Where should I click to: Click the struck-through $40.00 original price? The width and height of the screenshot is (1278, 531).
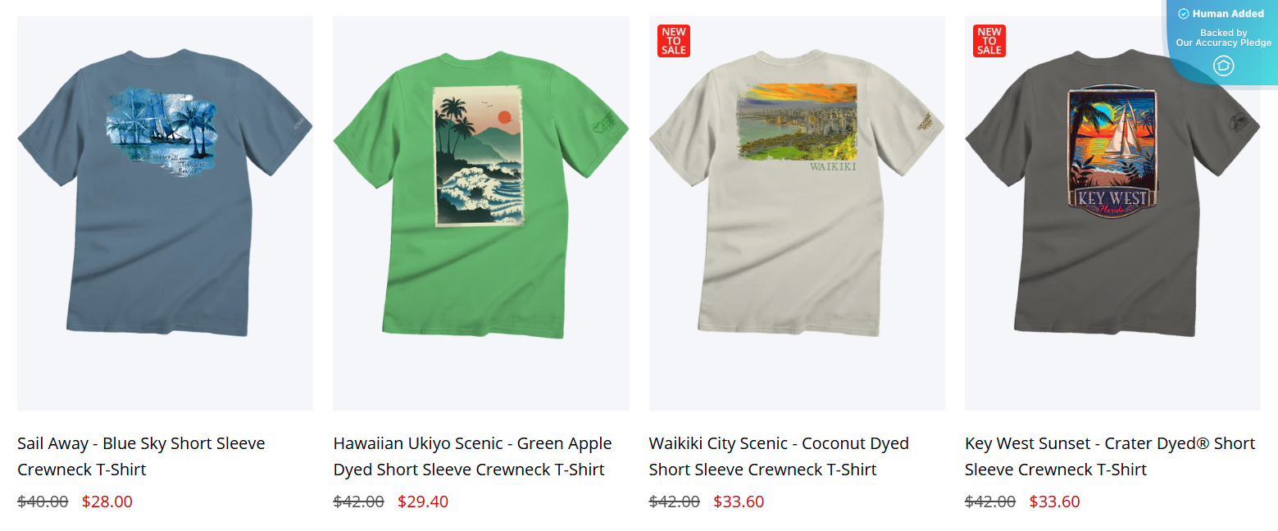[x=43, y=501]
